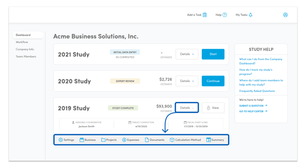This screenshot has height=166, width=300.
Task: Expand Details for the 2021 Study
Action: [x=187, y=54]
